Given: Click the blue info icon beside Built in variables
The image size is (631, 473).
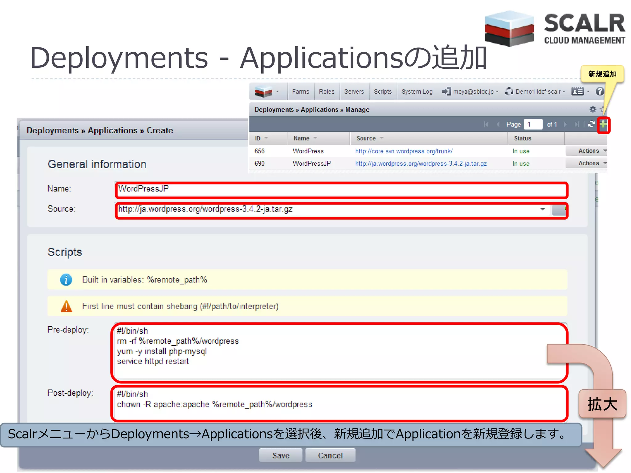Looking at the screenshot, I should (66, 280).
